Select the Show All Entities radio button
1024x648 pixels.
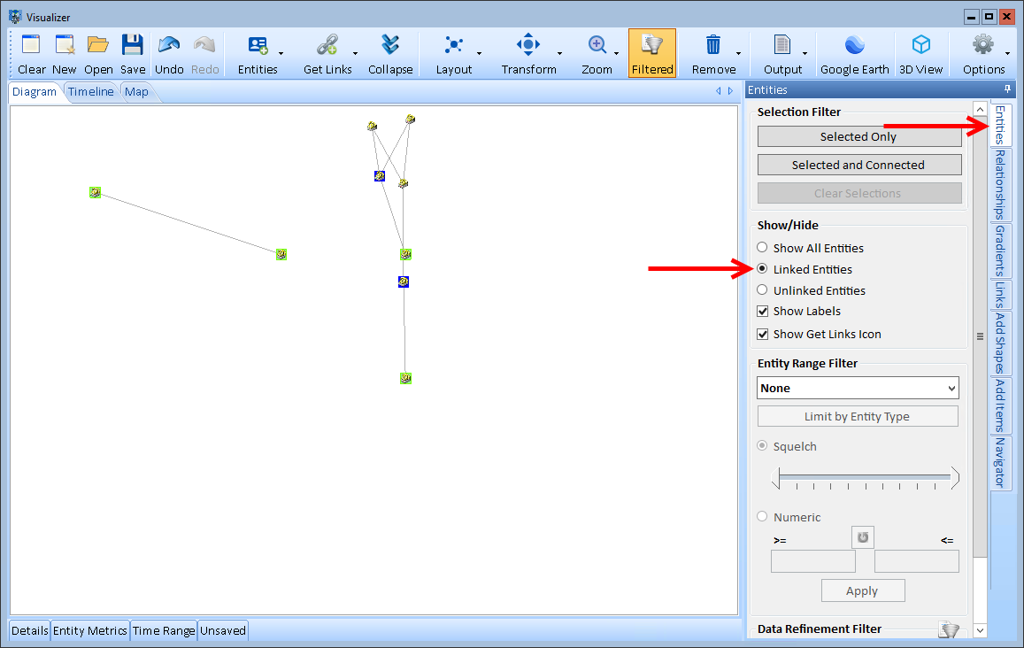pyautogui.click(x=763, y=248)
